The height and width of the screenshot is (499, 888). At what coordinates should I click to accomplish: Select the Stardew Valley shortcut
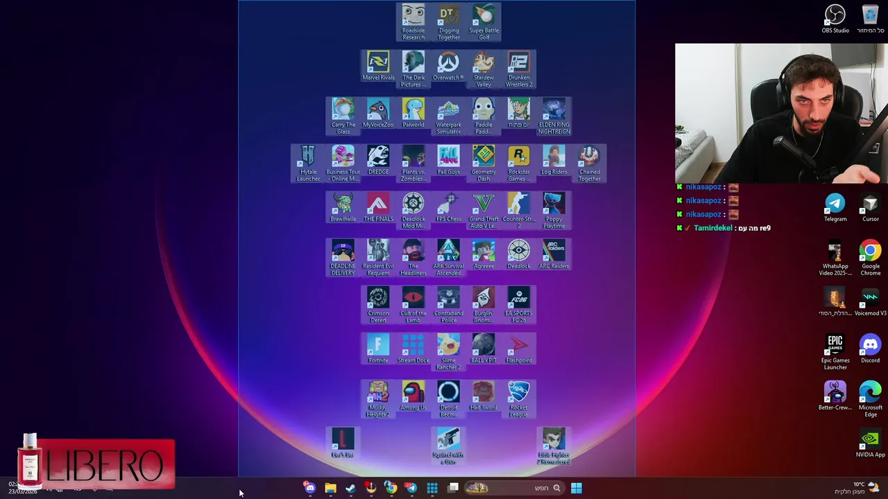click(x=484, y=69)
